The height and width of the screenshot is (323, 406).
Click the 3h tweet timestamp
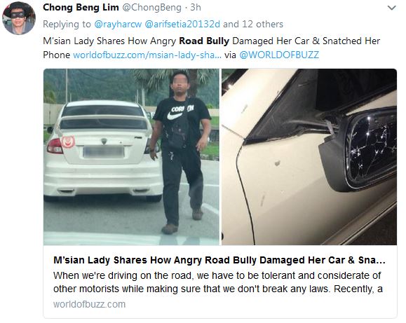click(x=196, y=8)
